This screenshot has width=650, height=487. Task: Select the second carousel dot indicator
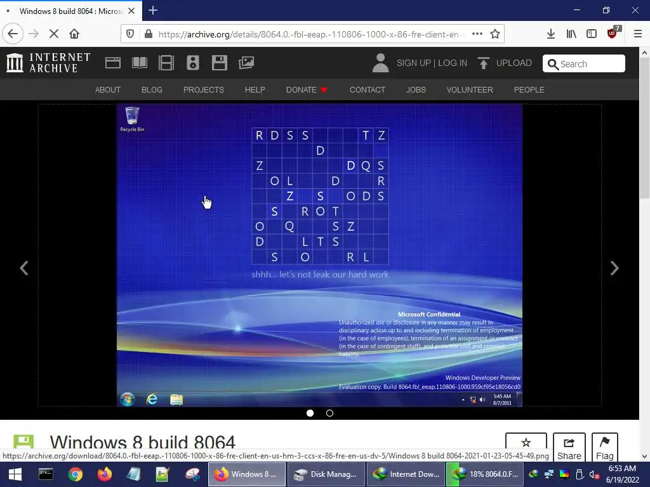[329, 413]
